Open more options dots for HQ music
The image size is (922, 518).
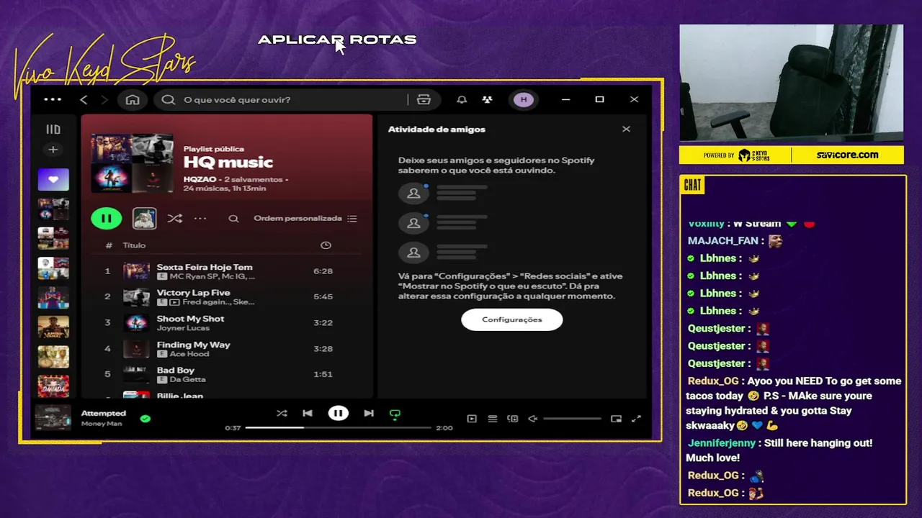click(x=200, y=219)
